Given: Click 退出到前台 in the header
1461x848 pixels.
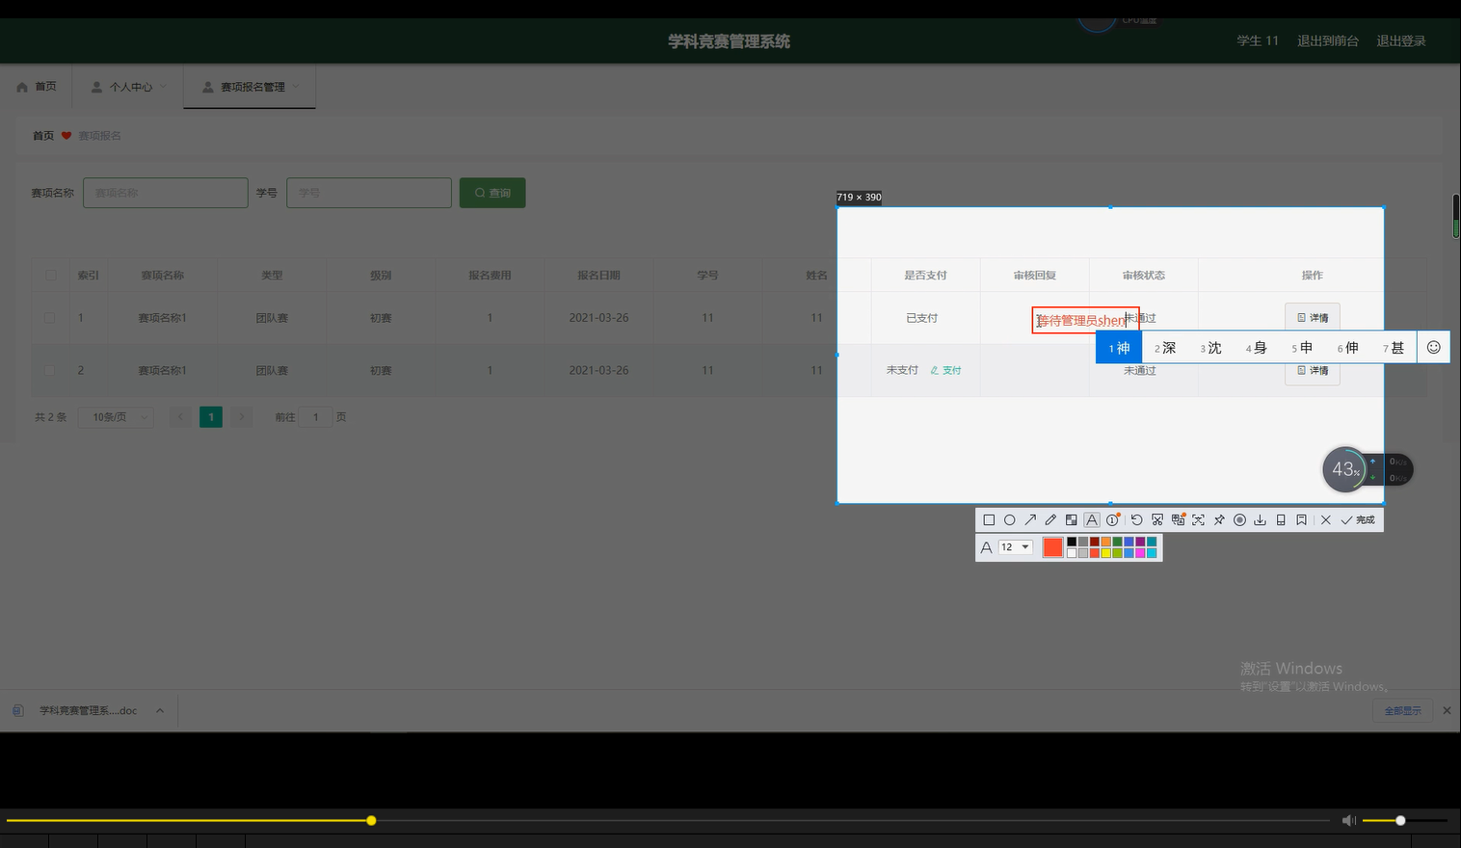Looking at the screenshot, I should click(x=1327, y=40).
